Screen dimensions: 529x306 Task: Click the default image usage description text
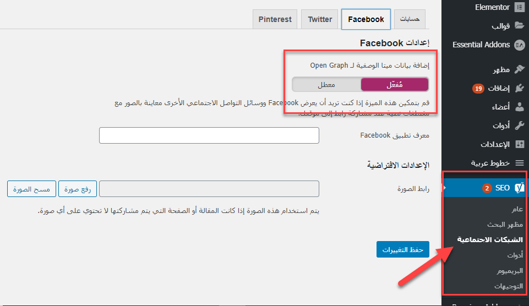point(178,211)
